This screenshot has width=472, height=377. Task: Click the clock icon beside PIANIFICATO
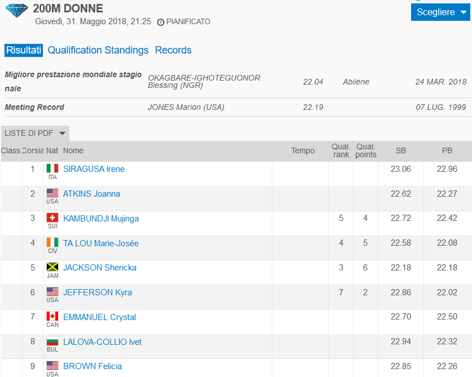(161, 22)
